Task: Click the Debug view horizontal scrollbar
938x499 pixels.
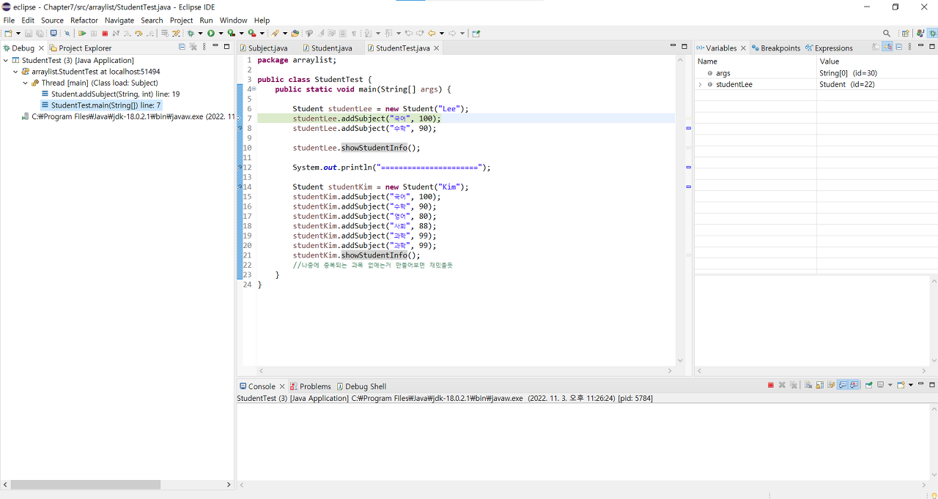Action: tap(84, 484)
